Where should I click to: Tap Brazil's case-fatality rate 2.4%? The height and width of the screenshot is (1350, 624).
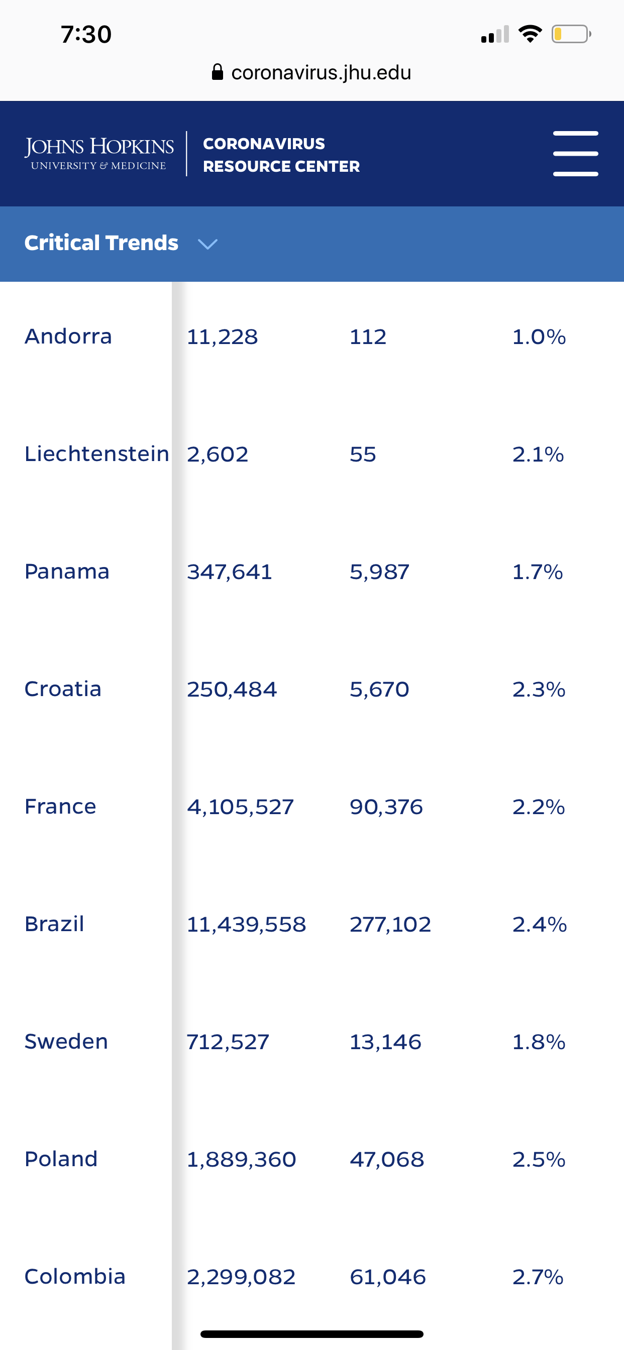(539, 925)
